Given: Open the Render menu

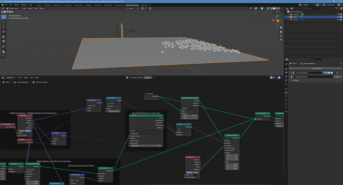Looking at the screenshot, I should (17, 5).
